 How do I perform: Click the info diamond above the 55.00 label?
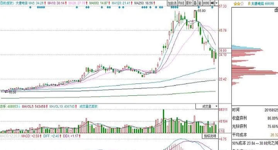tap(198, 7)
